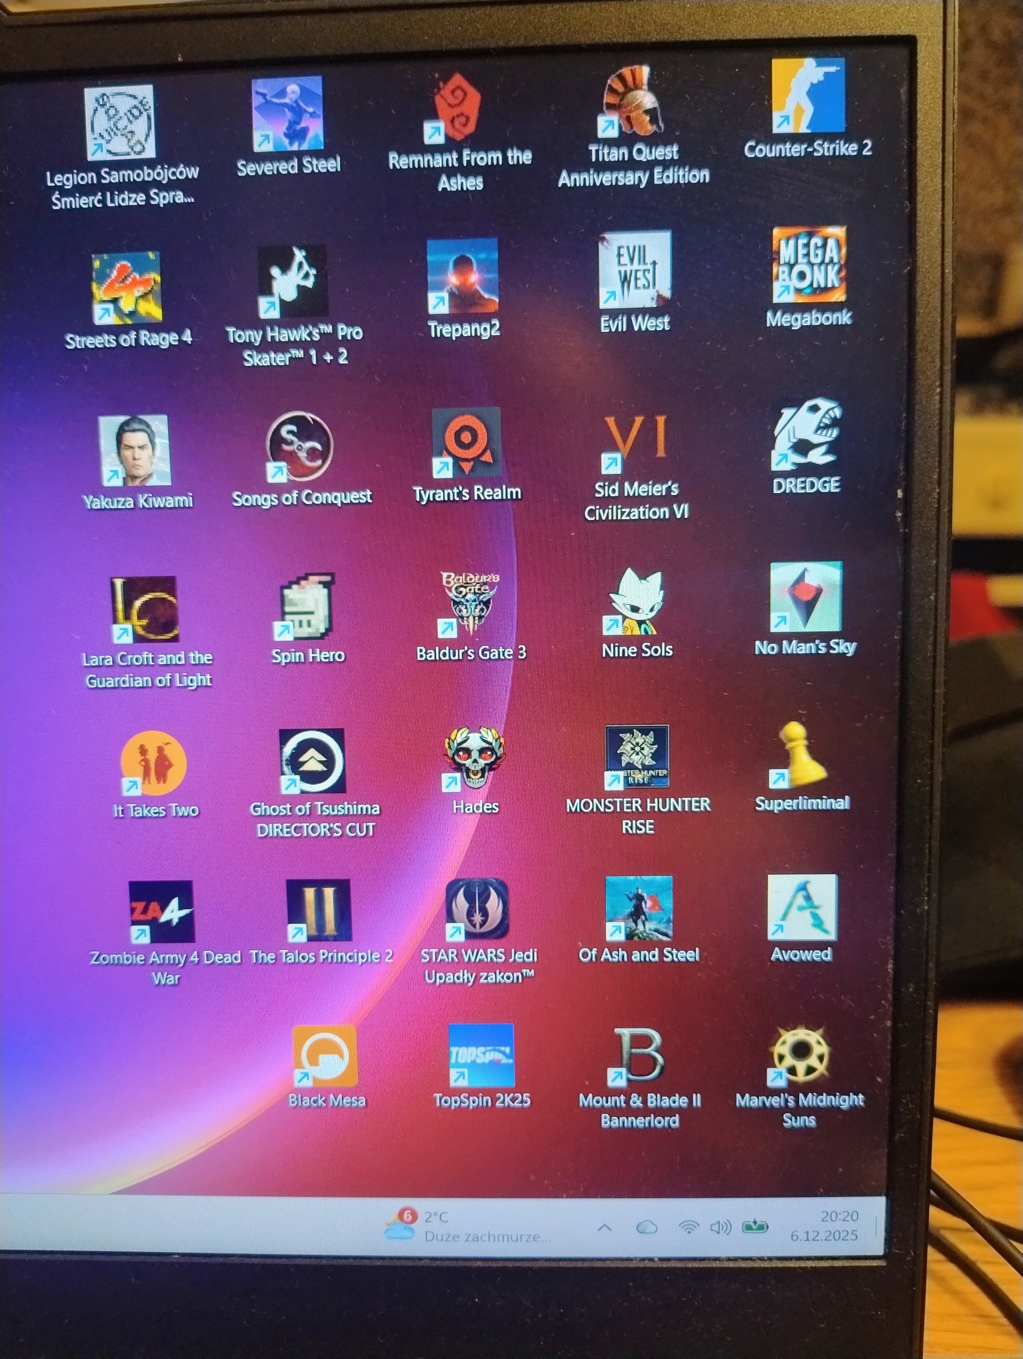The width and height of the screenshot is (1023, 1359).
Task: Open the volume speaker tray icon
Action: (720, 1227)
